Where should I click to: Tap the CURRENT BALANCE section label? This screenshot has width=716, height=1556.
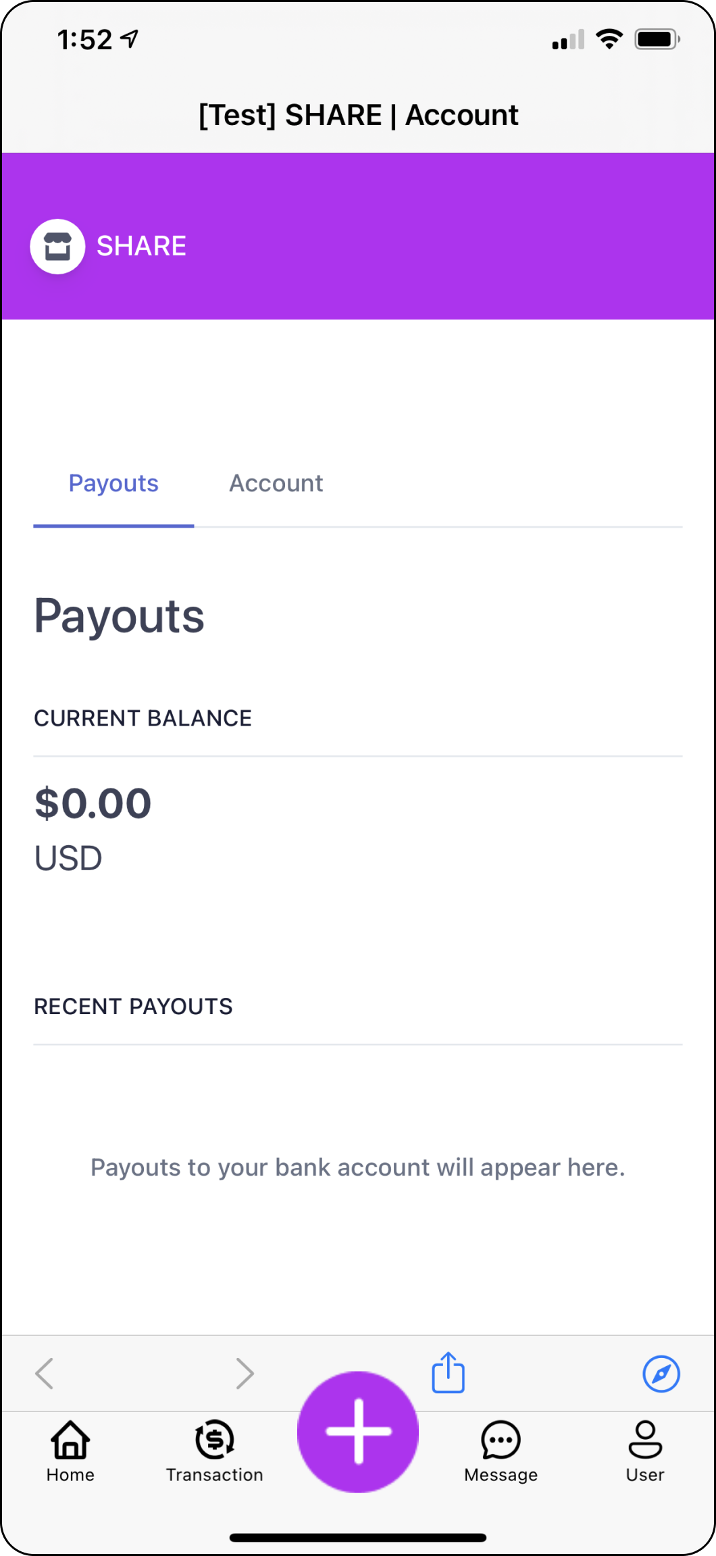(143, 718)
